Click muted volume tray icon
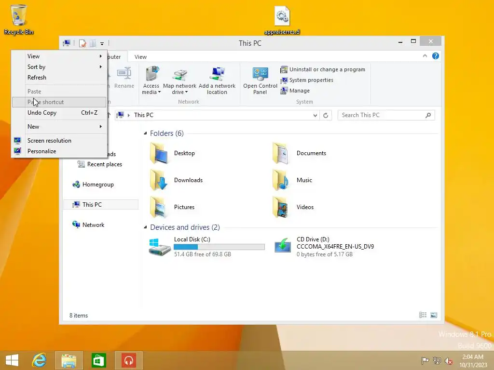The height and width of the screenshot is (370, 494). click(x=449, y=360)
